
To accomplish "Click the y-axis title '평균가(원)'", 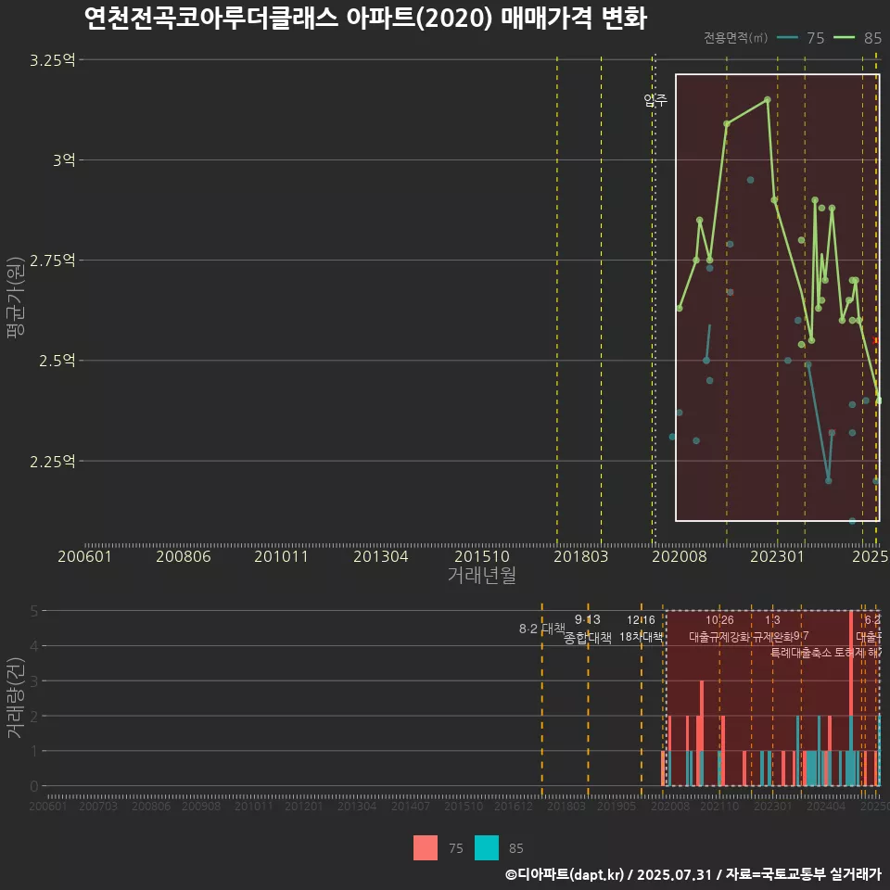I will tap(16, 297).
